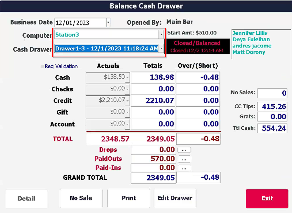Open the Drops ellipsis detail popup
The height and width of the screenshot is (213, 292).
184,150
